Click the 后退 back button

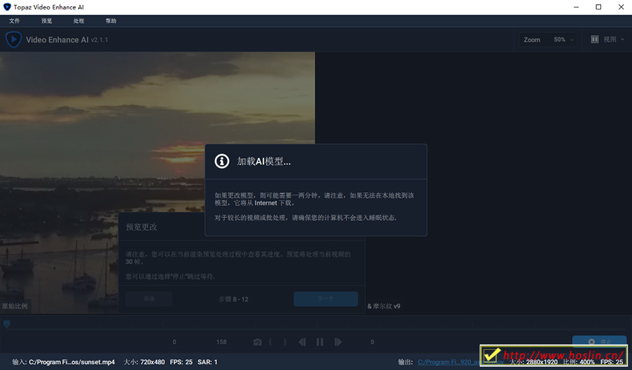(149, 299)
